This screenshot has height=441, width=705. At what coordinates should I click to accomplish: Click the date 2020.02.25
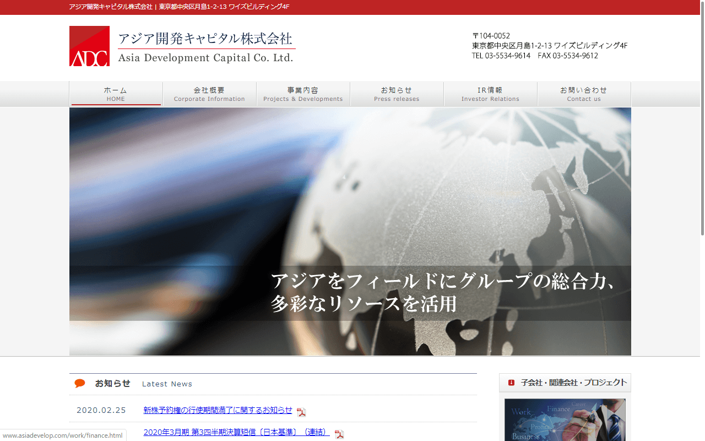point(101,410)
